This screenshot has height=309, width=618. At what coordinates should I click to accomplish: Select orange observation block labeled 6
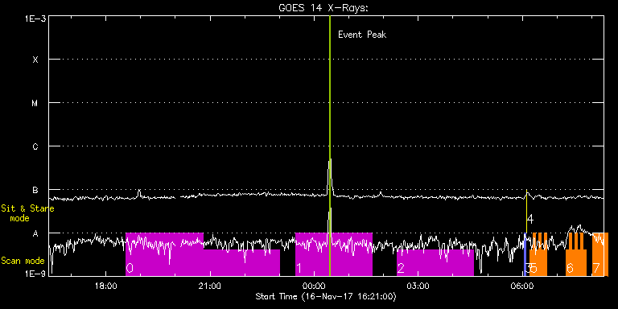[x=576, y=254]
